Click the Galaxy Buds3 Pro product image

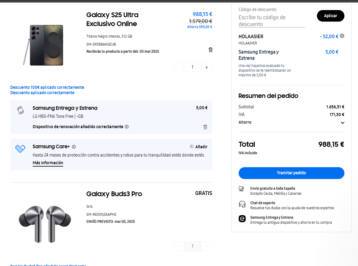45,223
